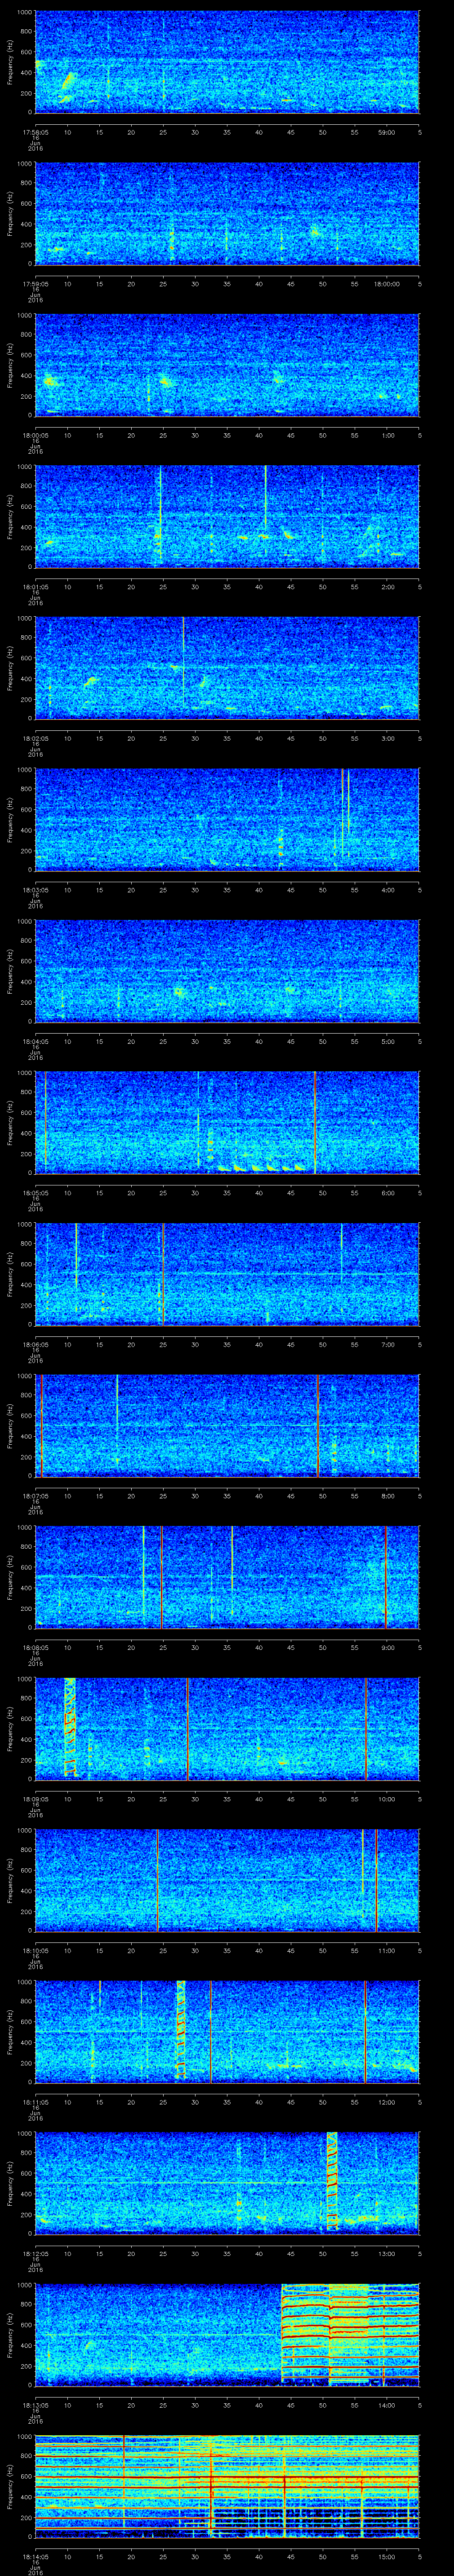The image size is (454, 2576).
Task: Open the spectrogram panel starting at 17:58:05
Action: [x=227, y=62]
